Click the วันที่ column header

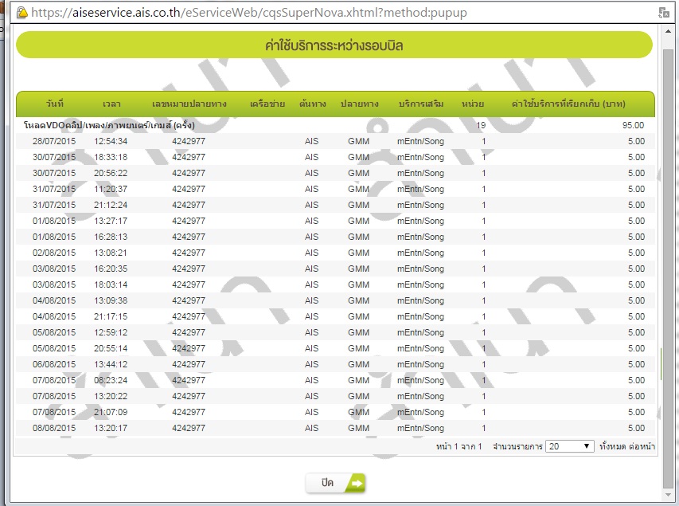55,104
